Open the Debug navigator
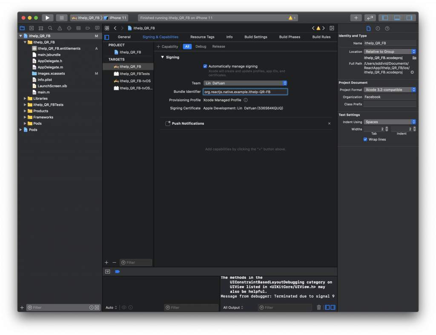 click(x=78, y=28)
